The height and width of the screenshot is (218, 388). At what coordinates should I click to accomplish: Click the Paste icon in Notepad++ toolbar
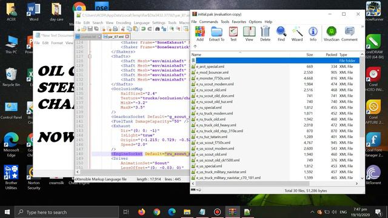tap(136, 29)
